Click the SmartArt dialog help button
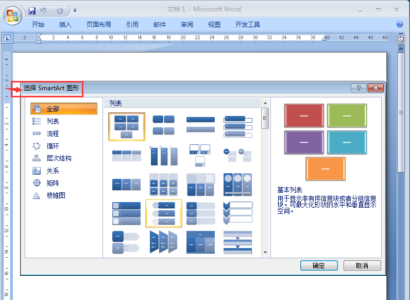The width and height of the screenshot is (410, 300). [358, 88]
